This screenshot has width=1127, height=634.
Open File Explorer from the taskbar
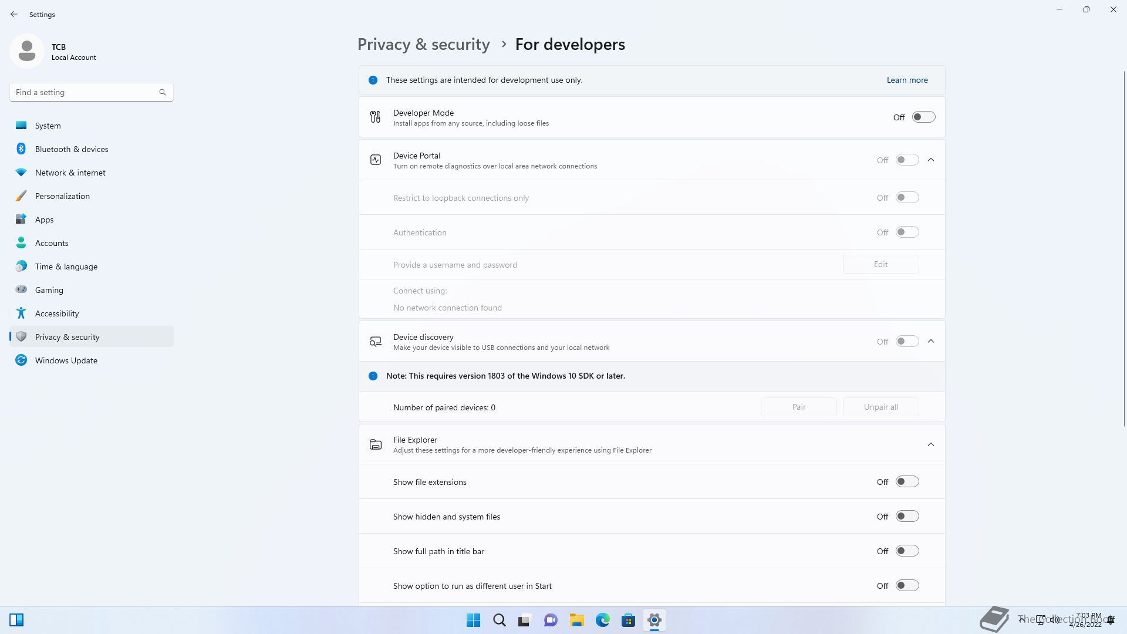pyautogui.click(x=576, y=620)
